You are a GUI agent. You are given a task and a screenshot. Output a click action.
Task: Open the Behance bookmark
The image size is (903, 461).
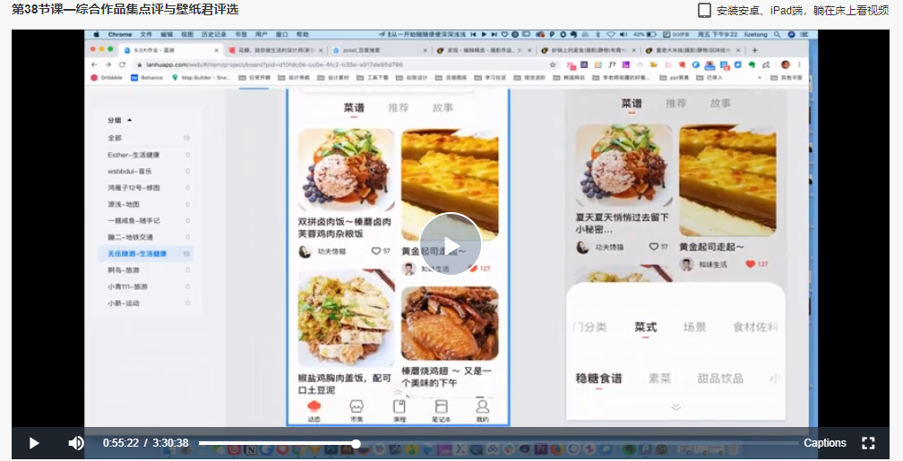click(x=147, y=77)
